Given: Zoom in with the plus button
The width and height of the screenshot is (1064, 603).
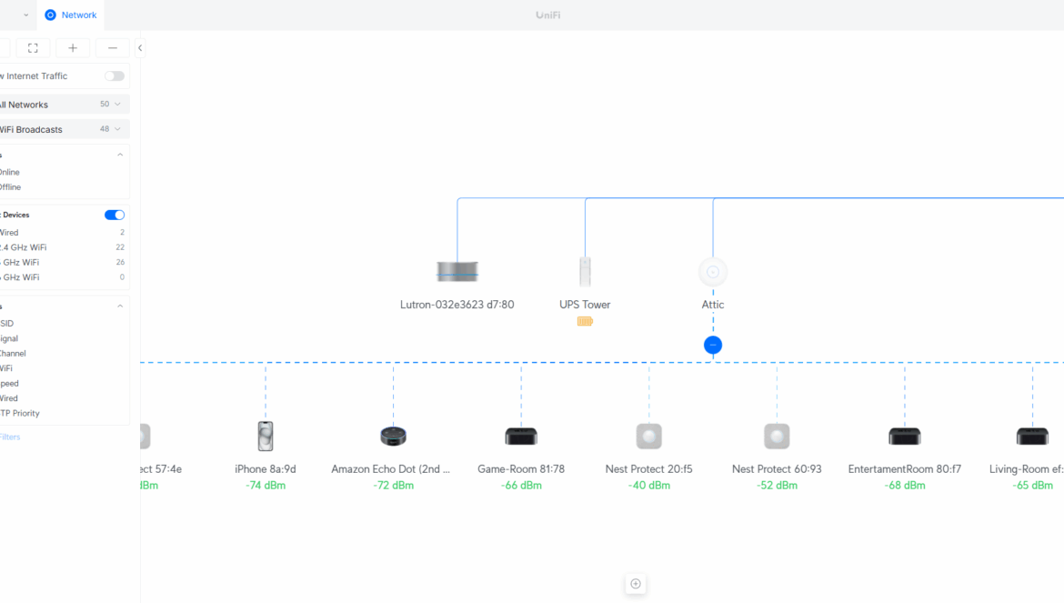Looking at the screenshot, I should [x=73, y=48].
